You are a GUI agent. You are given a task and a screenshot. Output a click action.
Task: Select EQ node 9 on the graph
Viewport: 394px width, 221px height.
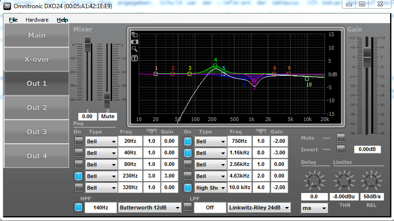click(x=289, y=74)
